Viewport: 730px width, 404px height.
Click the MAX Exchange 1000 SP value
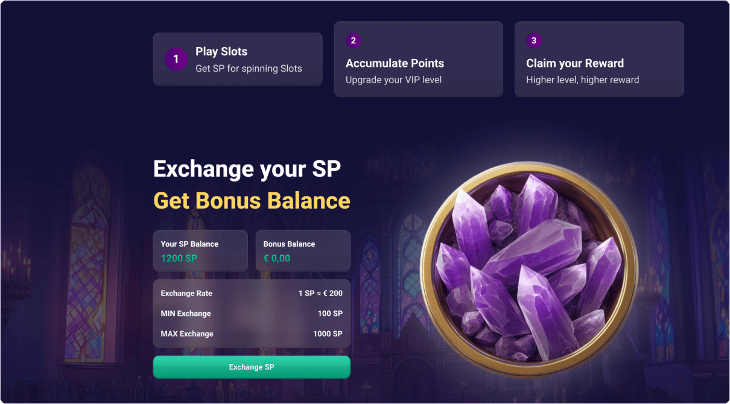click(328, 333)
